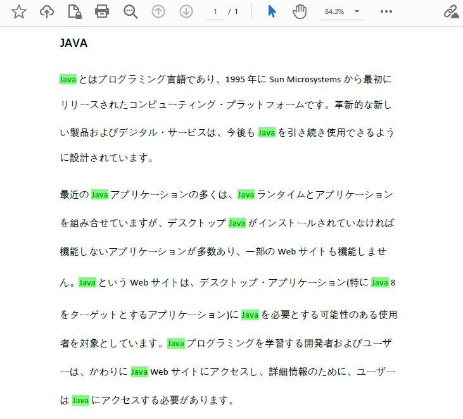Click the text に設計されています。
The height and width of the screenshot is (419, 463).
click(x=106, y=158)
